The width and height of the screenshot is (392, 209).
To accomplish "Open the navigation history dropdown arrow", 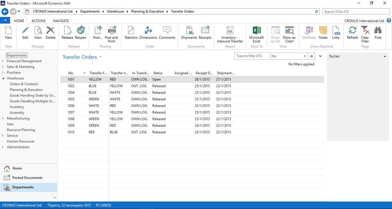I will coord(19,11).
